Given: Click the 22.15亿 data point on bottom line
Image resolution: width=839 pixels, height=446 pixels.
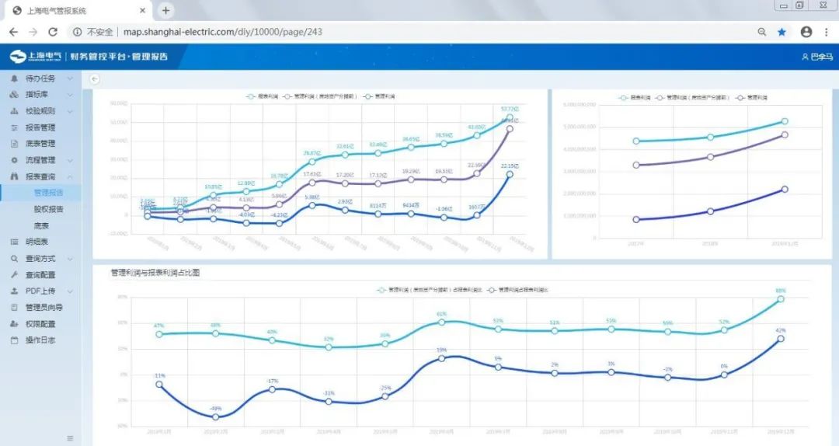Looking at the screenshot, I should coord(510,174).
